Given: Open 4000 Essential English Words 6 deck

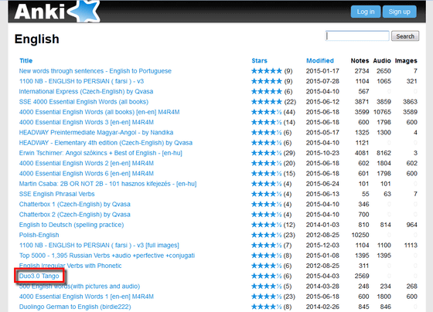Looking at the screenshot, I should pyautogui.click(x=86, y=173).
